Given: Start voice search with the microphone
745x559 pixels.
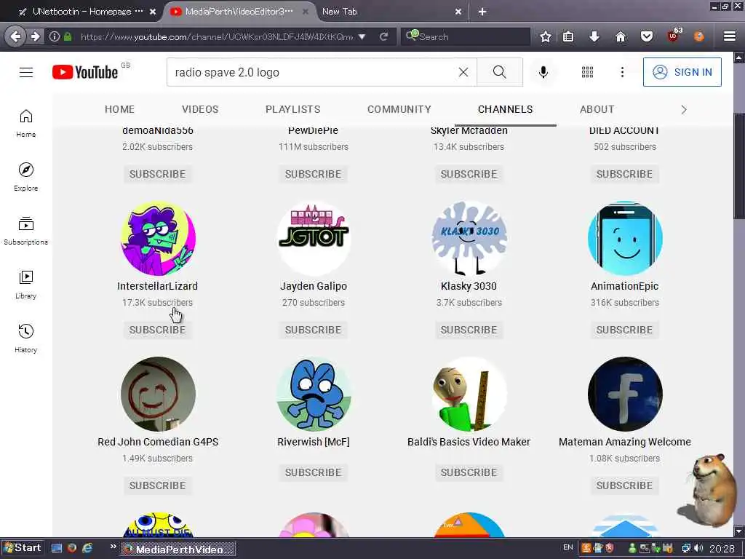Looking at the screenshot, I should (543, 72).
